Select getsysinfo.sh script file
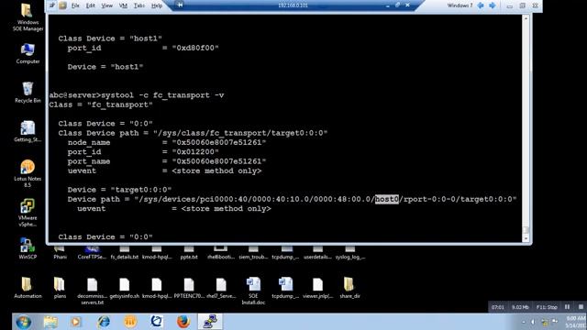This screenshot has height=330, width=587. (x=125, y=287)
